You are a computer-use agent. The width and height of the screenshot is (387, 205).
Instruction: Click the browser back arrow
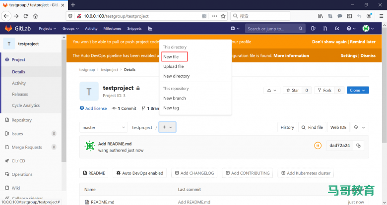pyautogui.click(x=6, y=16)
